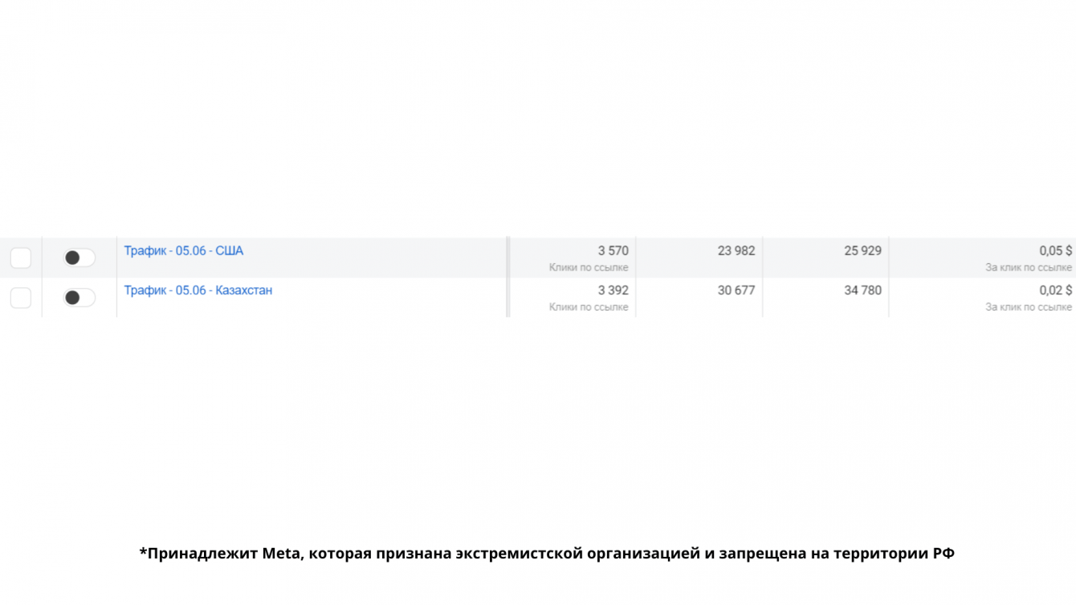Click 'За клик по ссылке' under 0,05 $
1076x605 pixels.
click(1028, 268)
